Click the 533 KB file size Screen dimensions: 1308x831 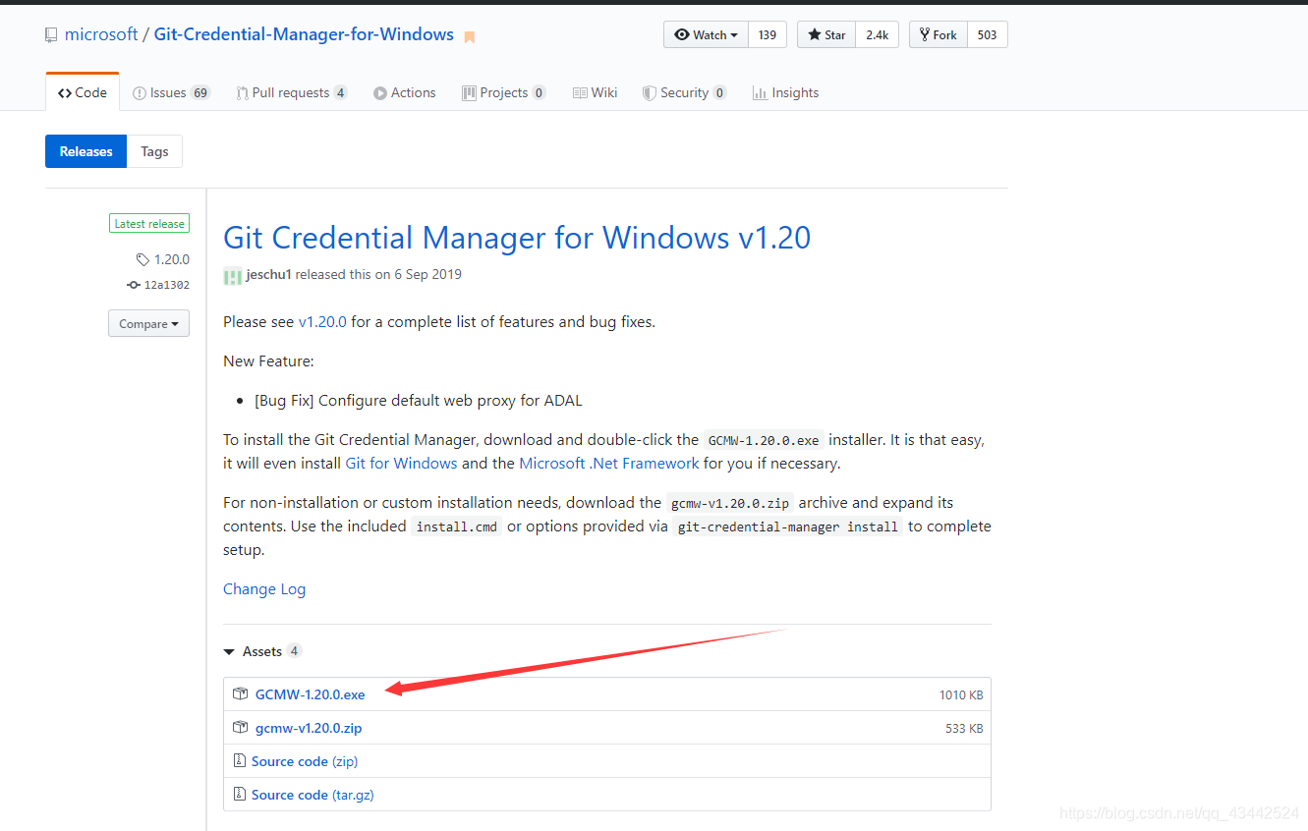(964, 728)
